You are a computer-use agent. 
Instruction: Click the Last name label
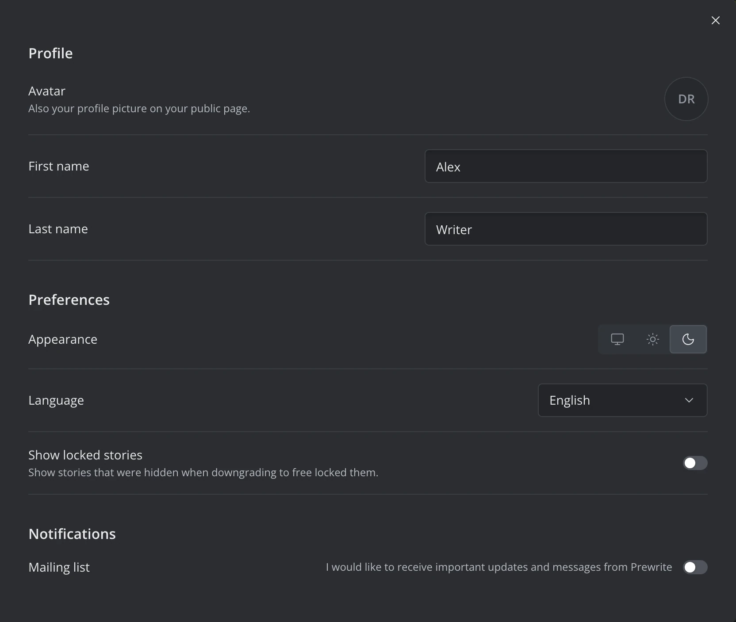(58, 229)
